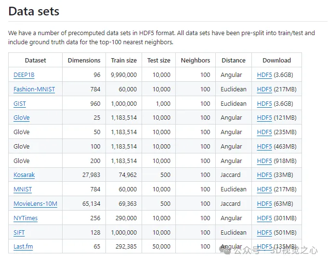The width and height of the screenshot is (328, 263).
Task: Open the MNIST dataset link
Action: click(x=23, y=189)
